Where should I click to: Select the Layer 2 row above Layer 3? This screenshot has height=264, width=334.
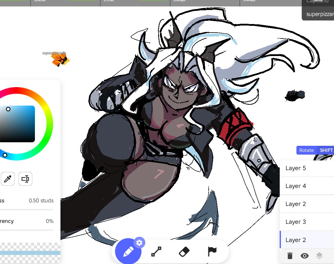click(x=307, y=204)
